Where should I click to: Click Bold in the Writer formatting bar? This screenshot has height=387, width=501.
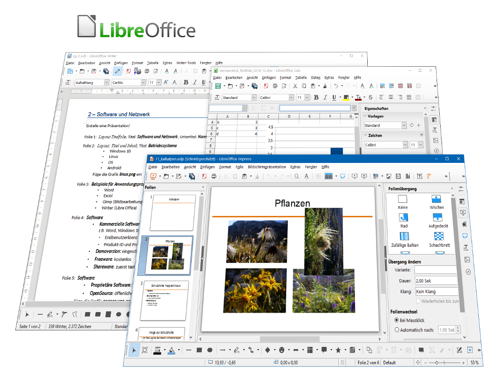tap(186, 83)
